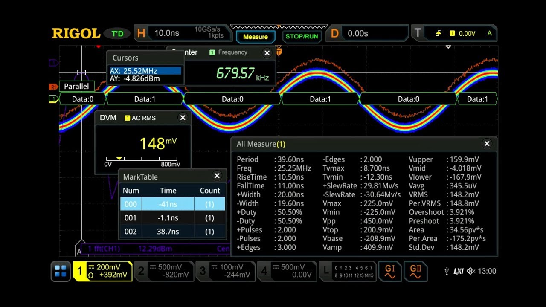Click the first Data:1 decode segment
This screenshot has width=546, height=307.
click(x=145, y=99)
